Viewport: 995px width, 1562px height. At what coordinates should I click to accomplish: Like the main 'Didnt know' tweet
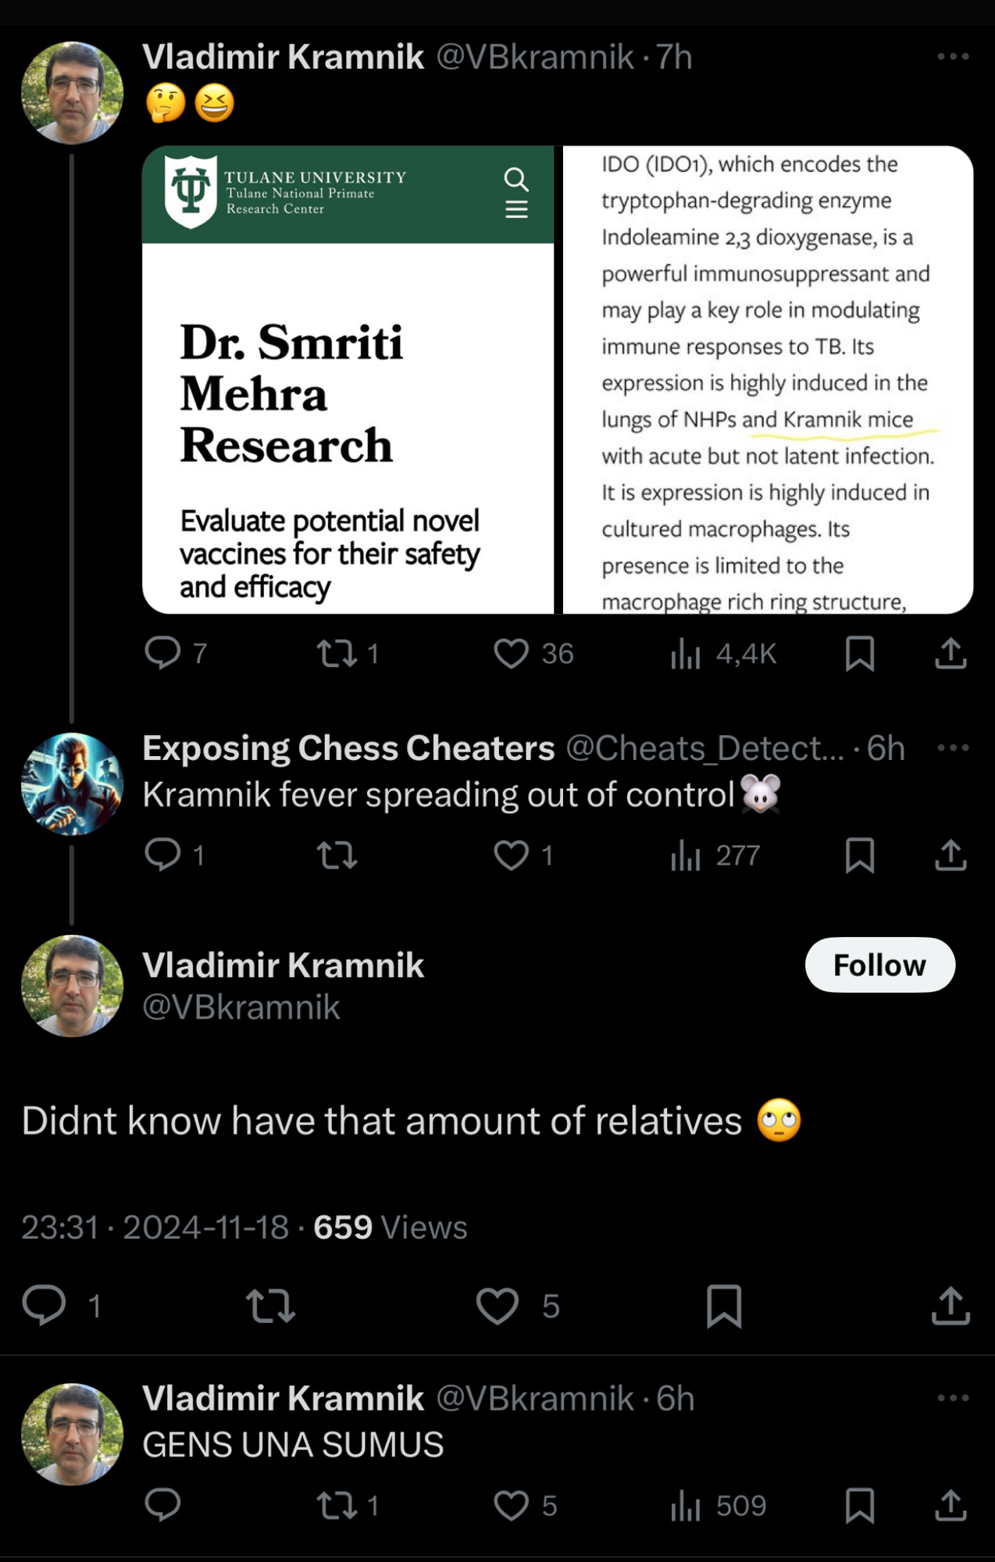497,1305
